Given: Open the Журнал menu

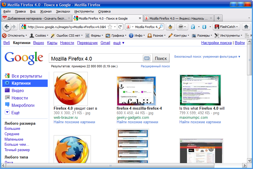Looking at the screenshot, I should [46, 11].
